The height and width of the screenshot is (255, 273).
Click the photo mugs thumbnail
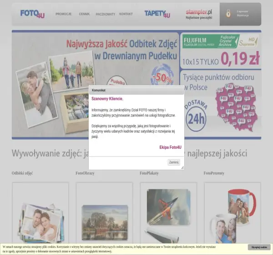pyautogui.click(x=233, y=216)
